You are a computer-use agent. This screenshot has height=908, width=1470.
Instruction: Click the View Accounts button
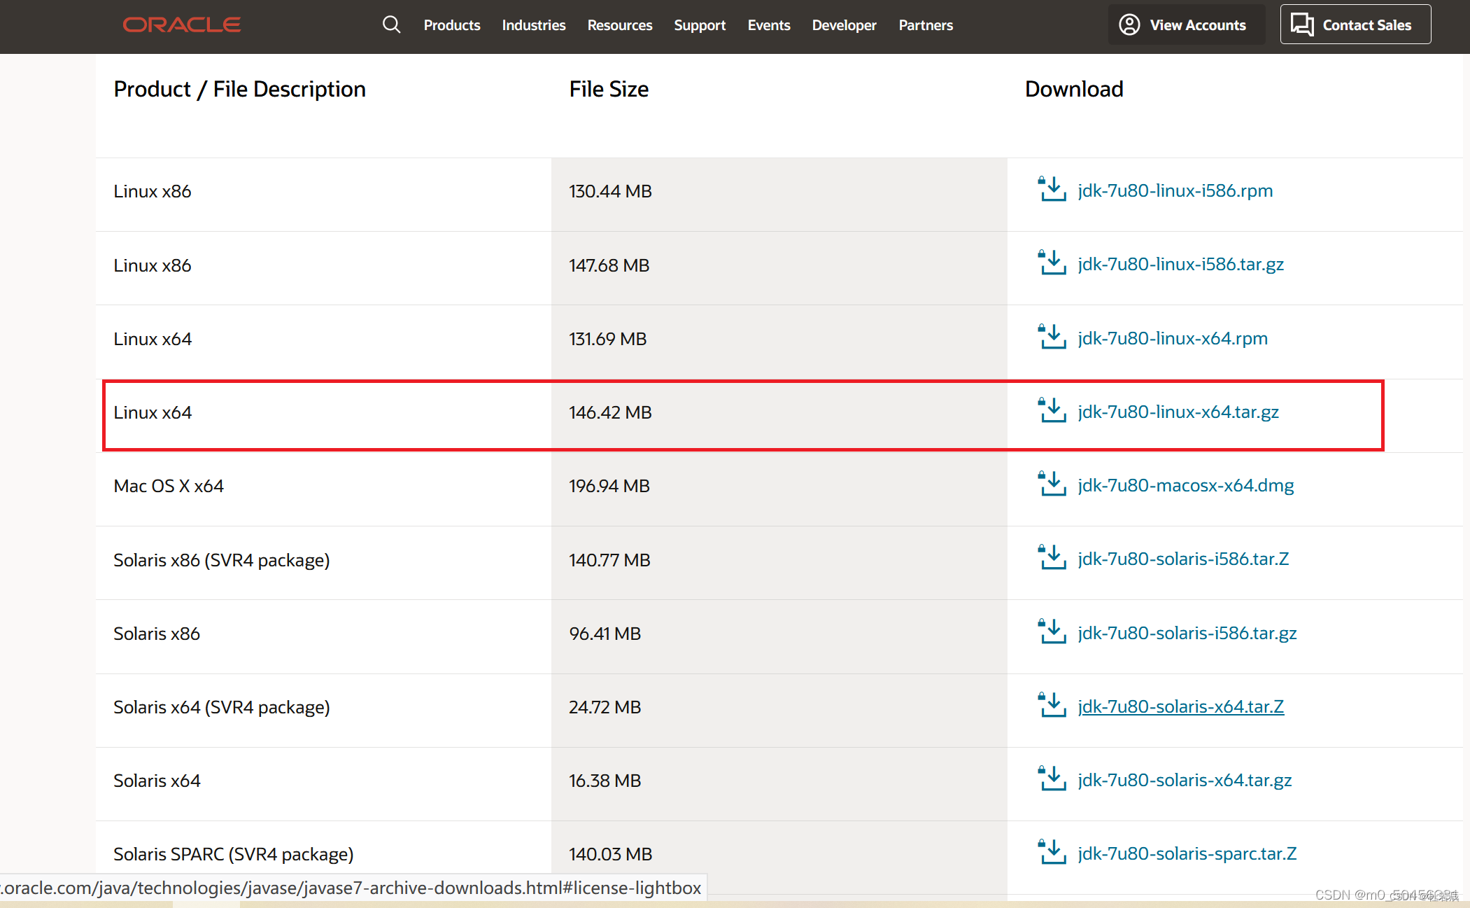pos(1187,25)
